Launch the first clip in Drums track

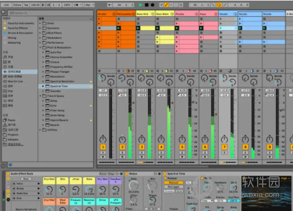pos(99,19)
